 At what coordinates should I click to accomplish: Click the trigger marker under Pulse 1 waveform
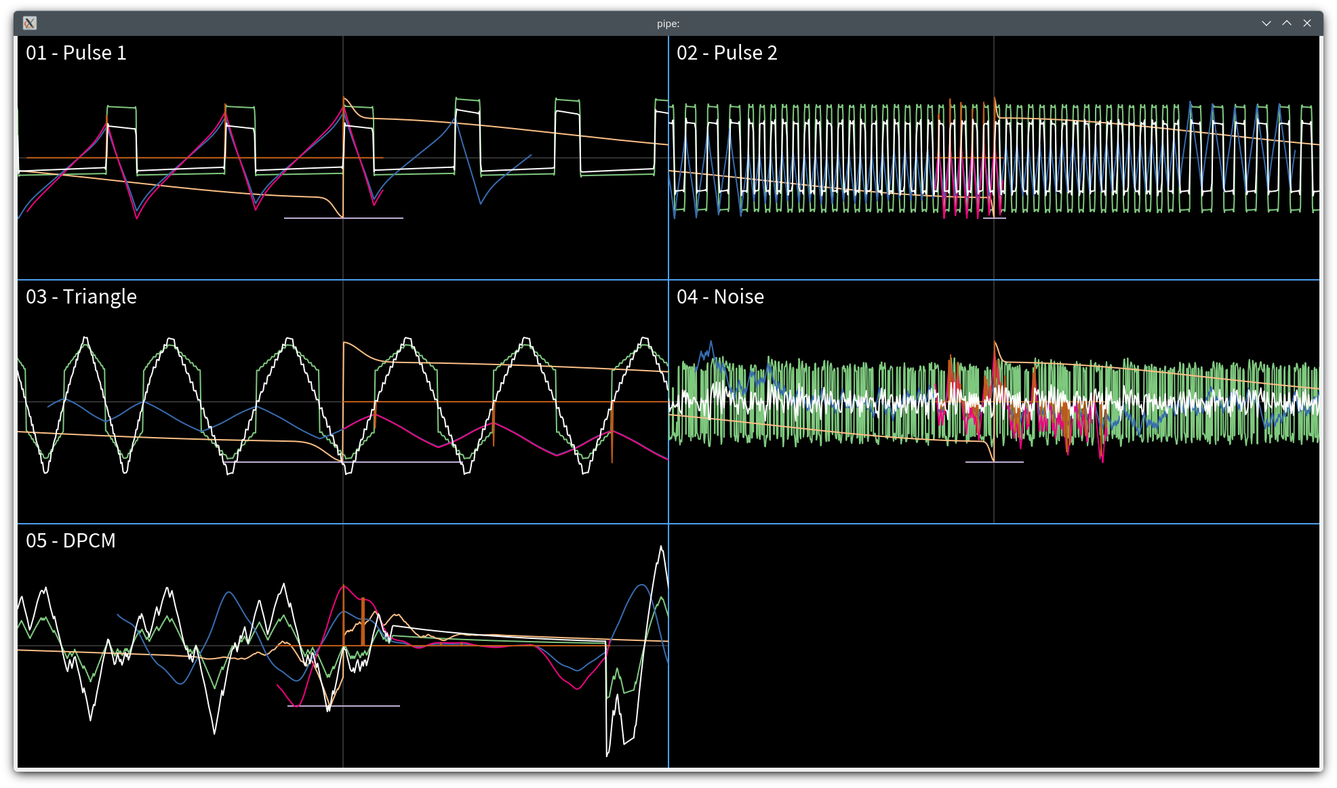coord(344,218)
